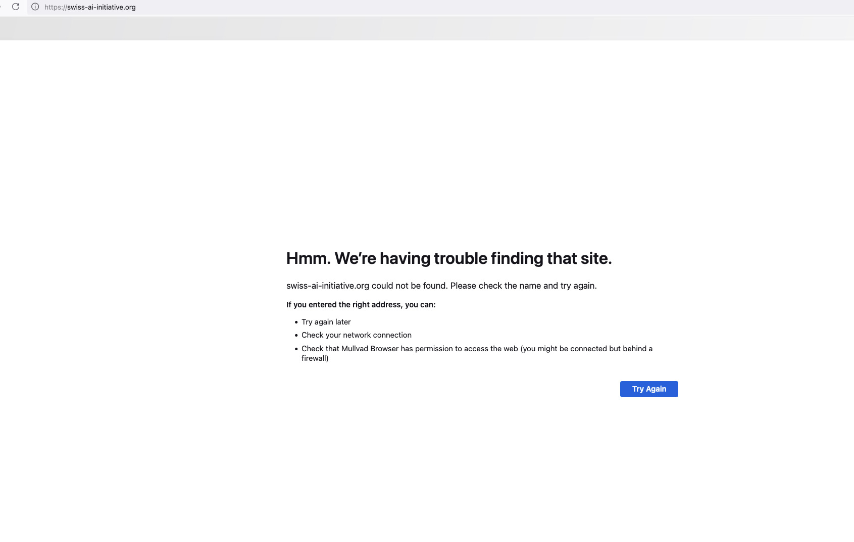Click the domain name in the error sentence
Viewport: 854px width, 542px height.
pyautogui.click(x=328, y=286)
